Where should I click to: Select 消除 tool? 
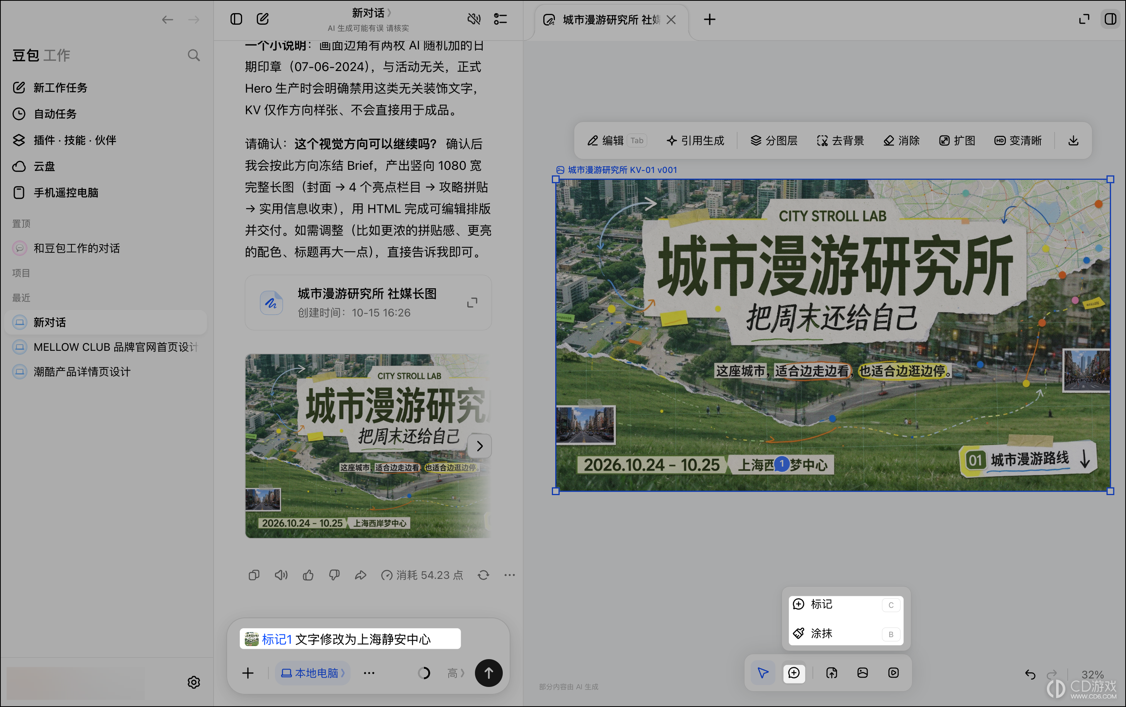(x=901, y=140)
